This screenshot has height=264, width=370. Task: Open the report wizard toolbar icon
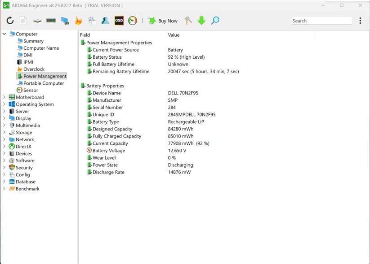92,21
